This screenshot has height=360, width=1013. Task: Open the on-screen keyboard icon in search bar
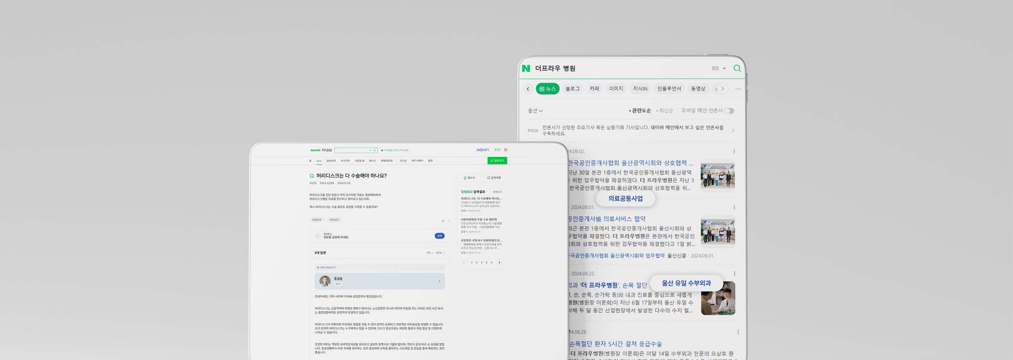[x=715, y=69]
